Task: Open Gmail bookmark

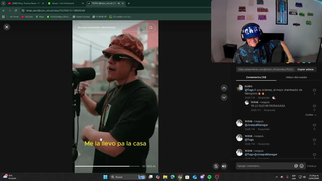Action: 14,17
